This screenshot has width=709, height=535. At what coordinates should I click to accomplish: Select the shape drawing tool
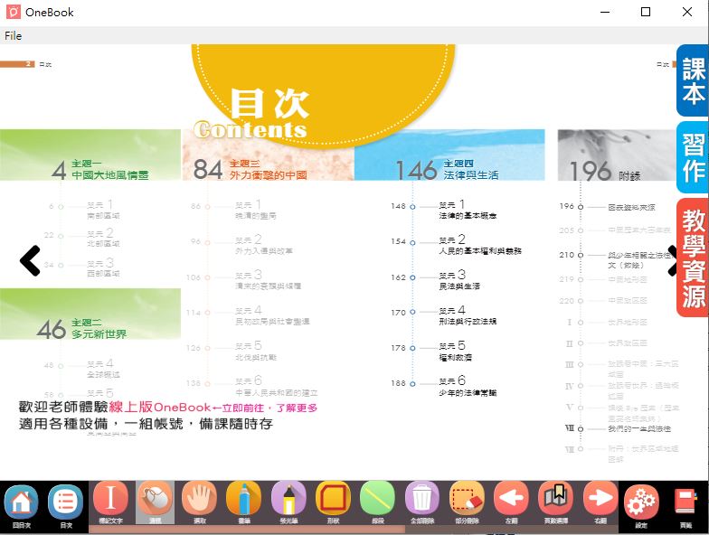333,500
